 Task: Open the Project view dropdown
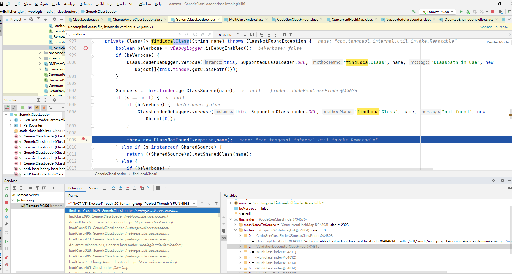[x=15, y=19]
